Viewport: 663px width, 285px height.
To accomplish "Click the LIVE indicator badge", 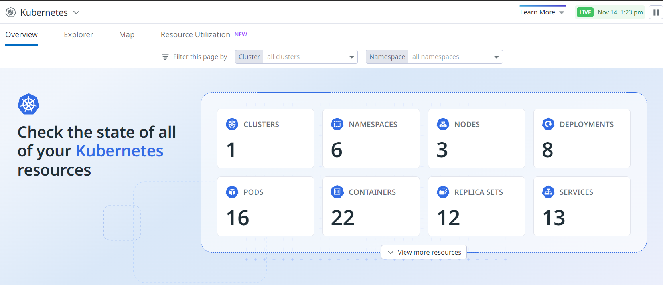I will coord(585,12).
